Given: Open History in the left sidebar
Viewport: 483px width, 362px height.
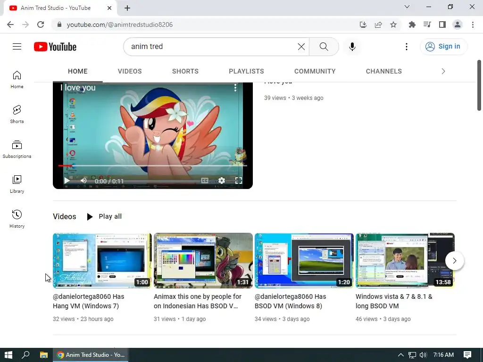Looking at the screenshot, I should pyautogui.click(x=17, y=219).
